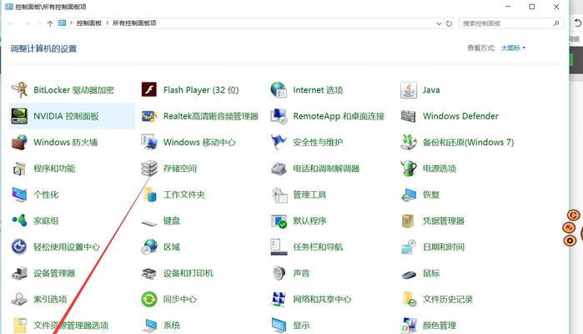Open 家庭组 icon

click(19, 220)
